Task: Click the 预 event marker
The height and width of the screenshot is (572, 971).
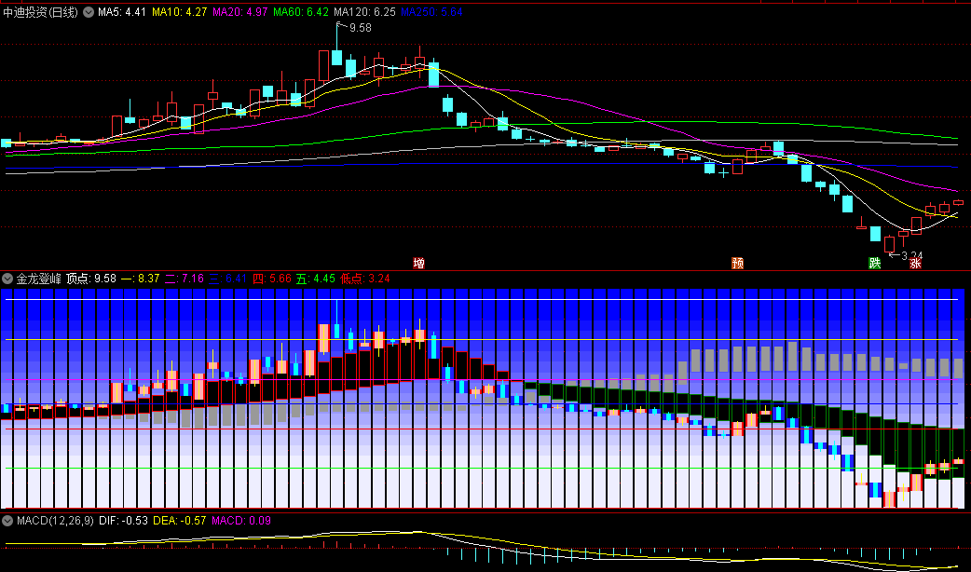Action: pyautogui.click(x=737, y=263)
